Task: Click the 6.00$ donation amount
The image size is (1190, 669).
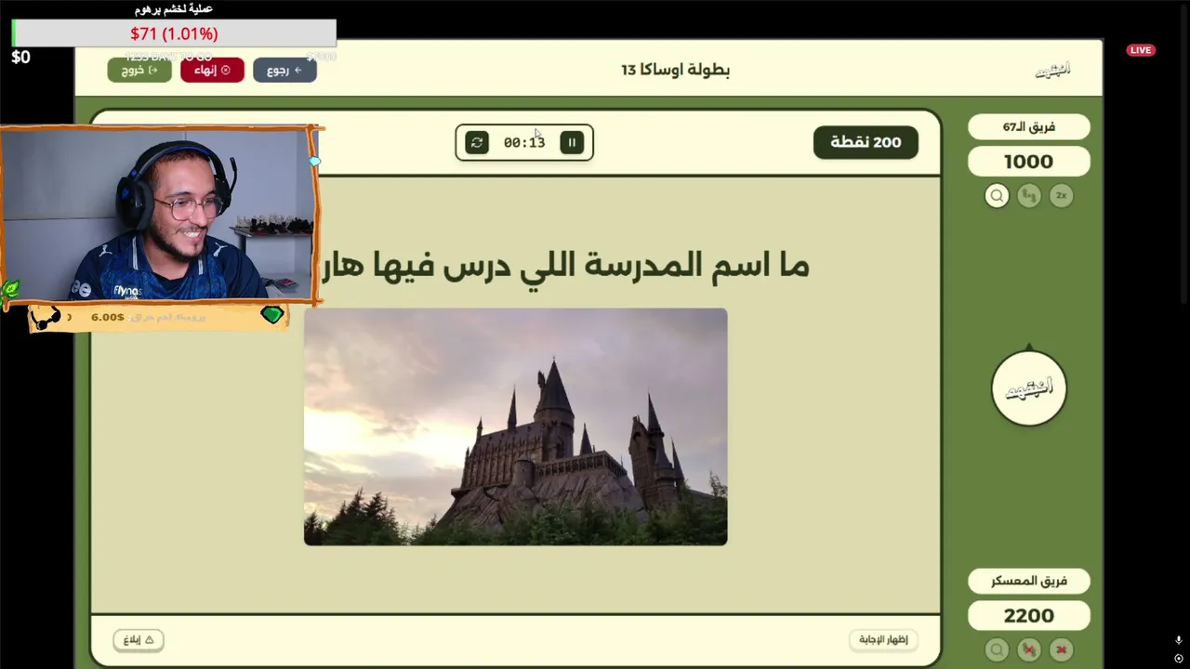Action: pyautogui.click(x=108, y=317)
